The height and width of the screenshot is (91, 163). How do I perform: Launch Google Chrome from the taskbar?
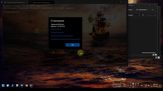click(x=26, y=85)
